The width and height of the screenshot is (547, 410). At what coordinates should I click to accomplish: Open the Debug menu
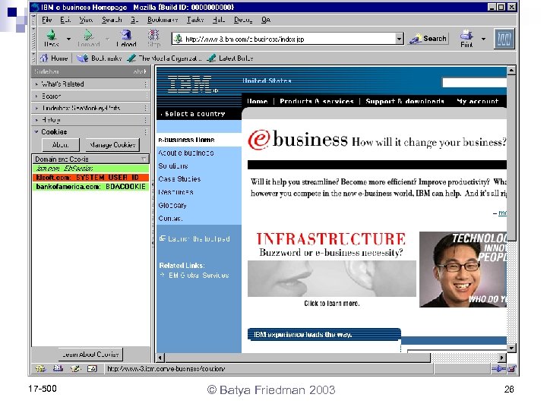tap(243, 20)
